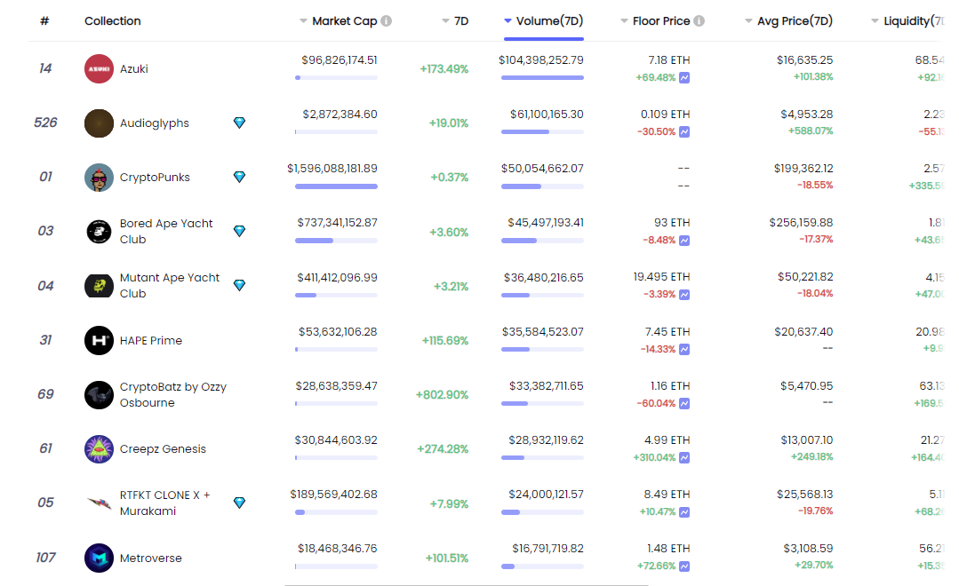
Task: Click Azuki volume progress bar
Action: click(542, 77)
